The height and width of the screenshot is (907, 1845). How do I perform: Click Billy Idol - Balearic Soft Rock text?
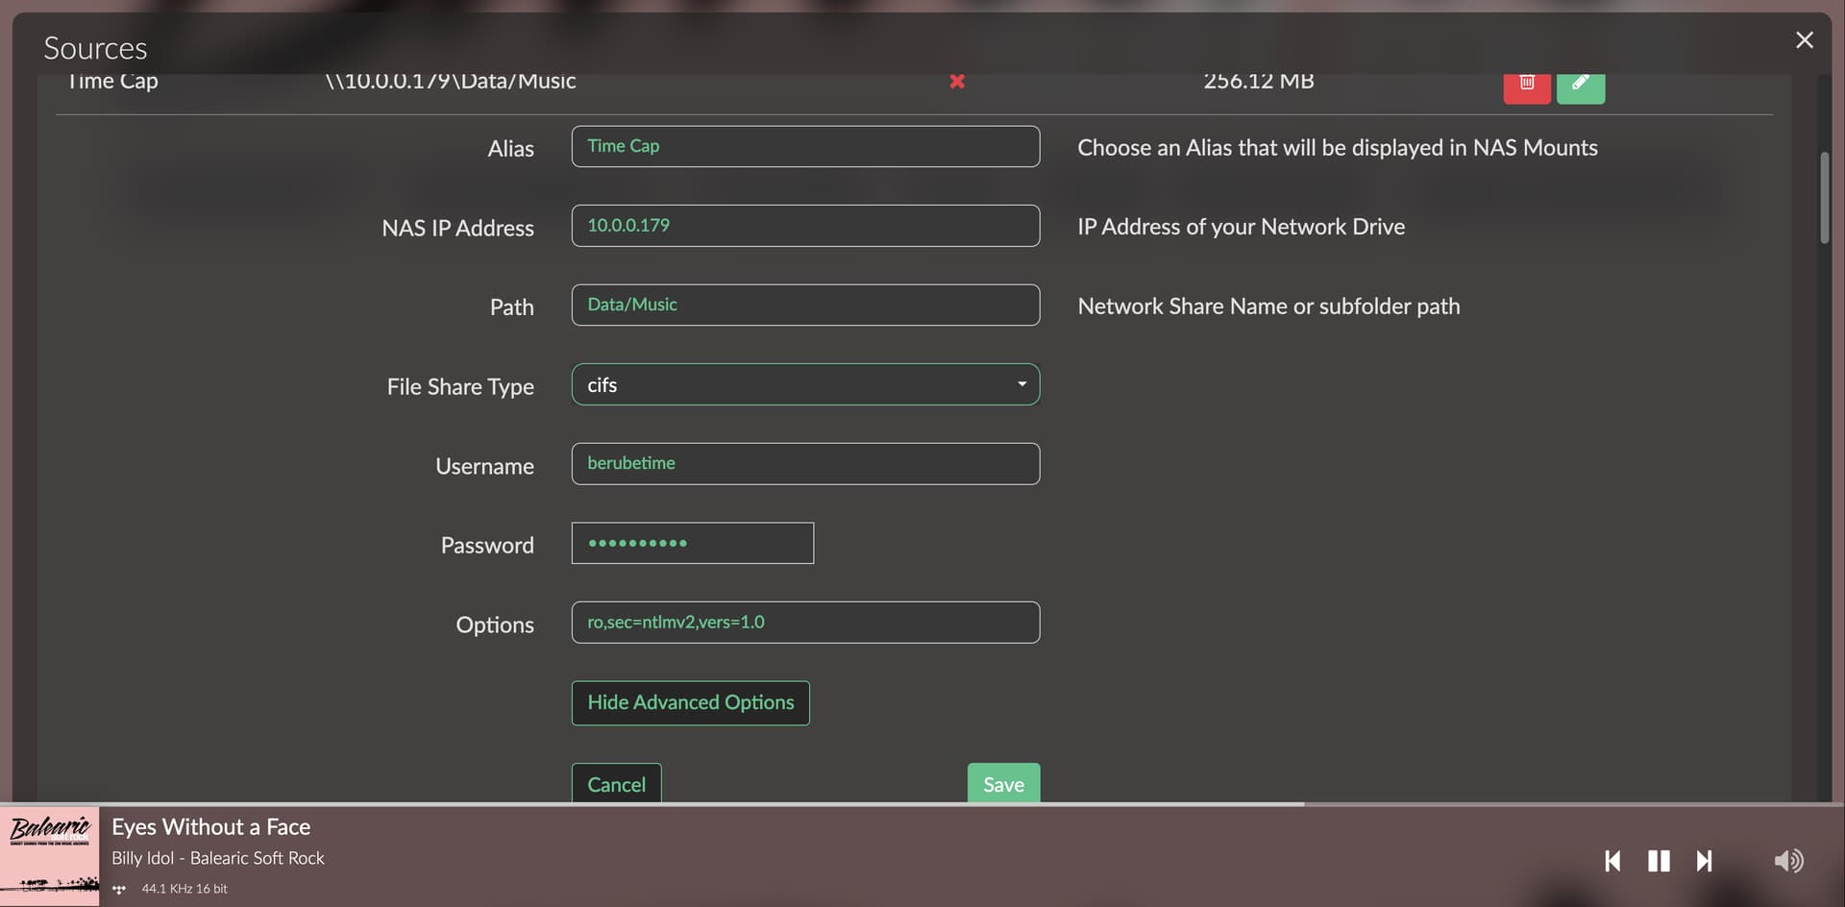pyautogui.click(x=218, y=858)
